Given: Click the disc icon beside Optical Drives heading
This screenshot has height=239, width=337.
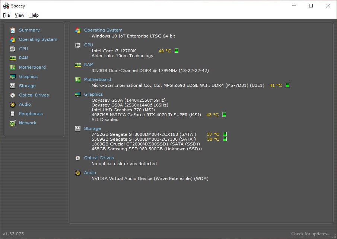Looking at the screenshot, I should pos(78,158).
